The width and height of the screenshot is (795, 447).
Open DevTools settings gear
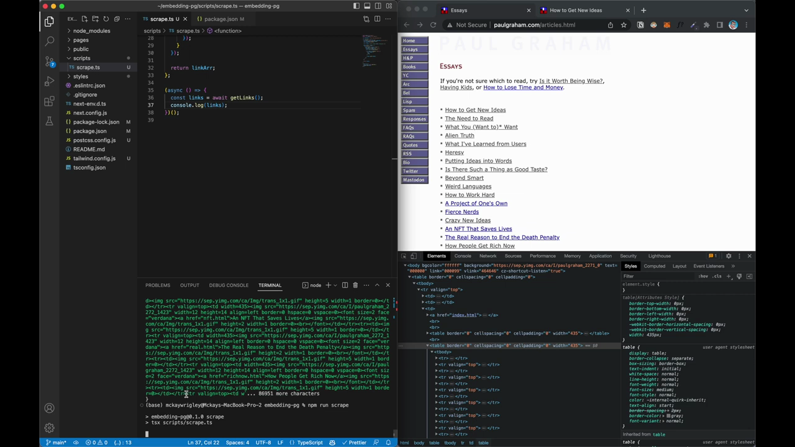click(x=729, y=256)
